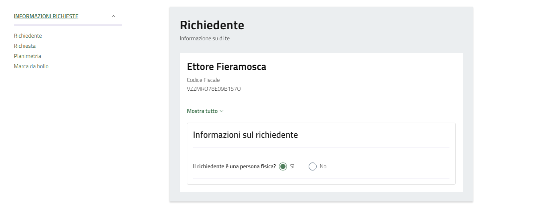Click the Informazione su di te subtitle

(205, 39)
